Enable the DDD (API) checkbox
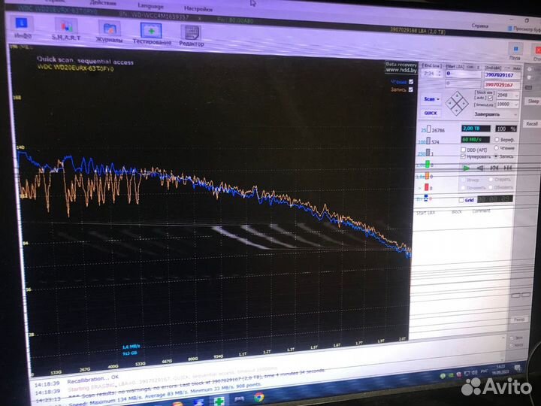The image size is (541, 406). 463,149
